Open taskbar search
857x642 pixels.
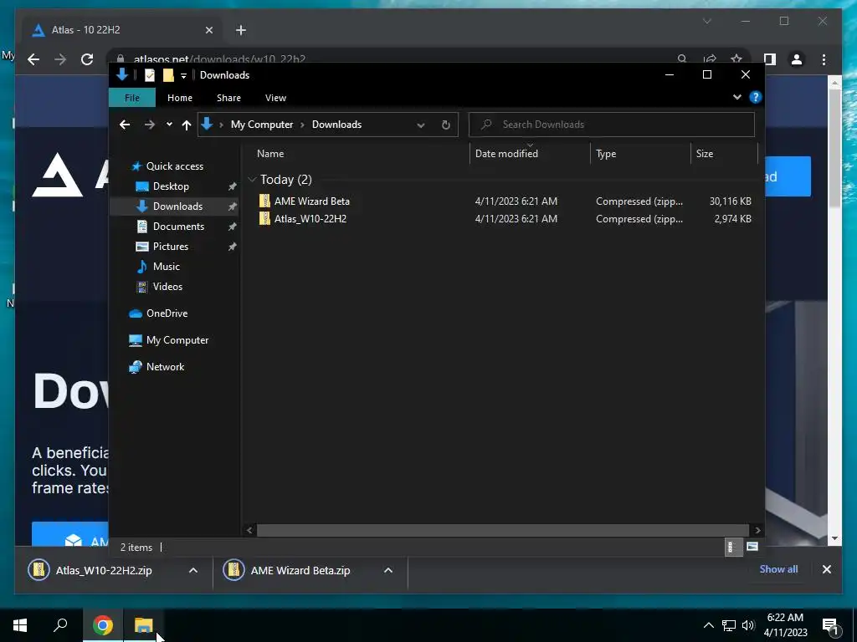(60, 625)
